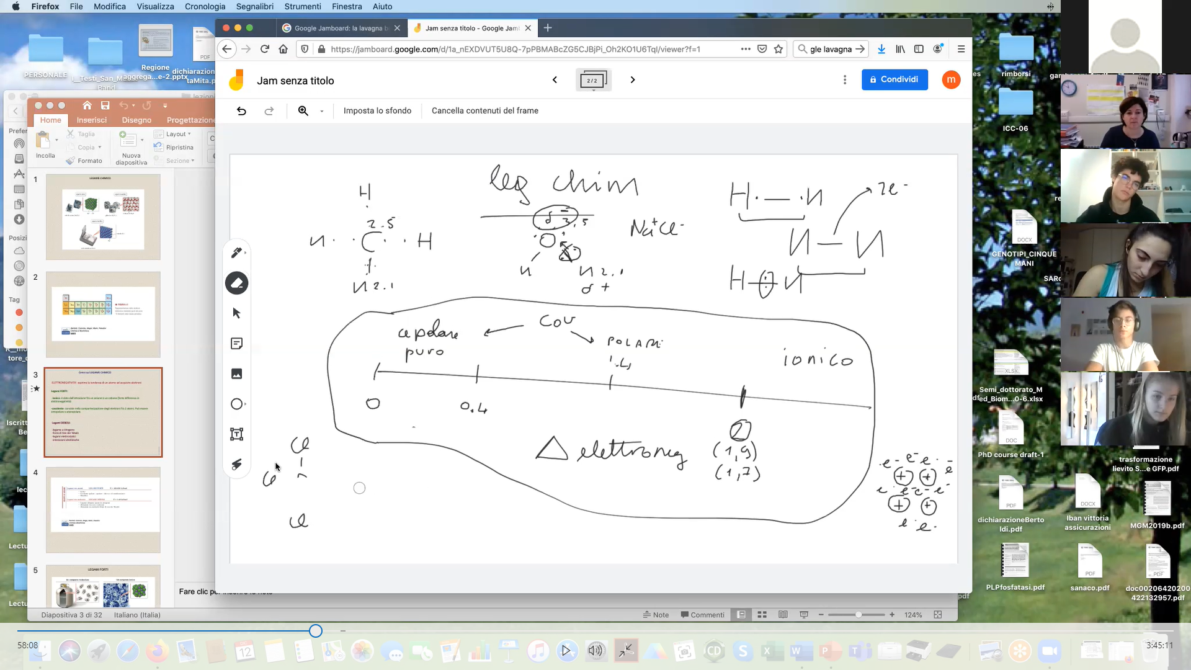Screen dimensions: 1191x670
Task: Add a sticky note to the frame
Action: (236, 344)
